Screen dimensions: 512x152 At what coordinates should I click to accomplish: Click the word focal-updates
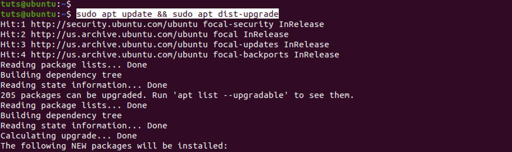coord(246,44)
